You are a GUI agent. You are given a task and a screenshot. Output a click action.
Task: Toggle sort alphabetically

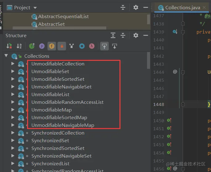click(x=19, y=46)
